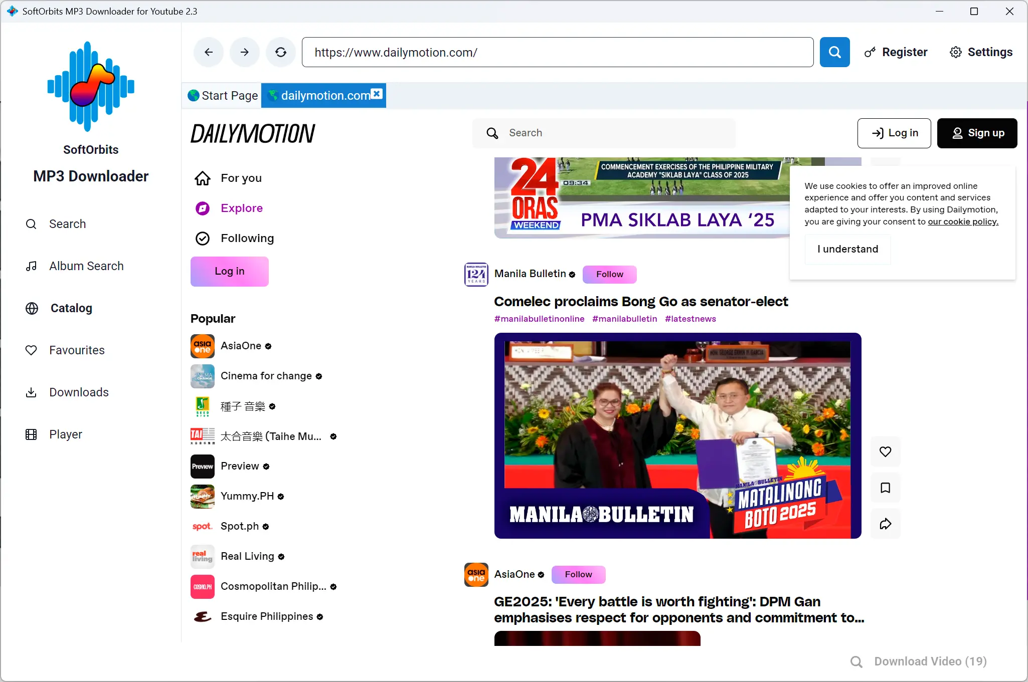Screen dimensions: 1028x682
Task: Open Player in the sidebar
Action: tap(54, 434)
